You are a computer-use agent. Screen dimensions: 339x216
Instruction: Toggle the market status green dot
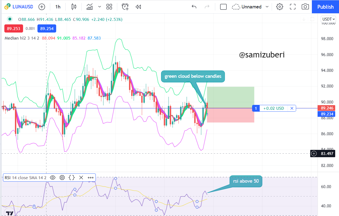[10, 19]
